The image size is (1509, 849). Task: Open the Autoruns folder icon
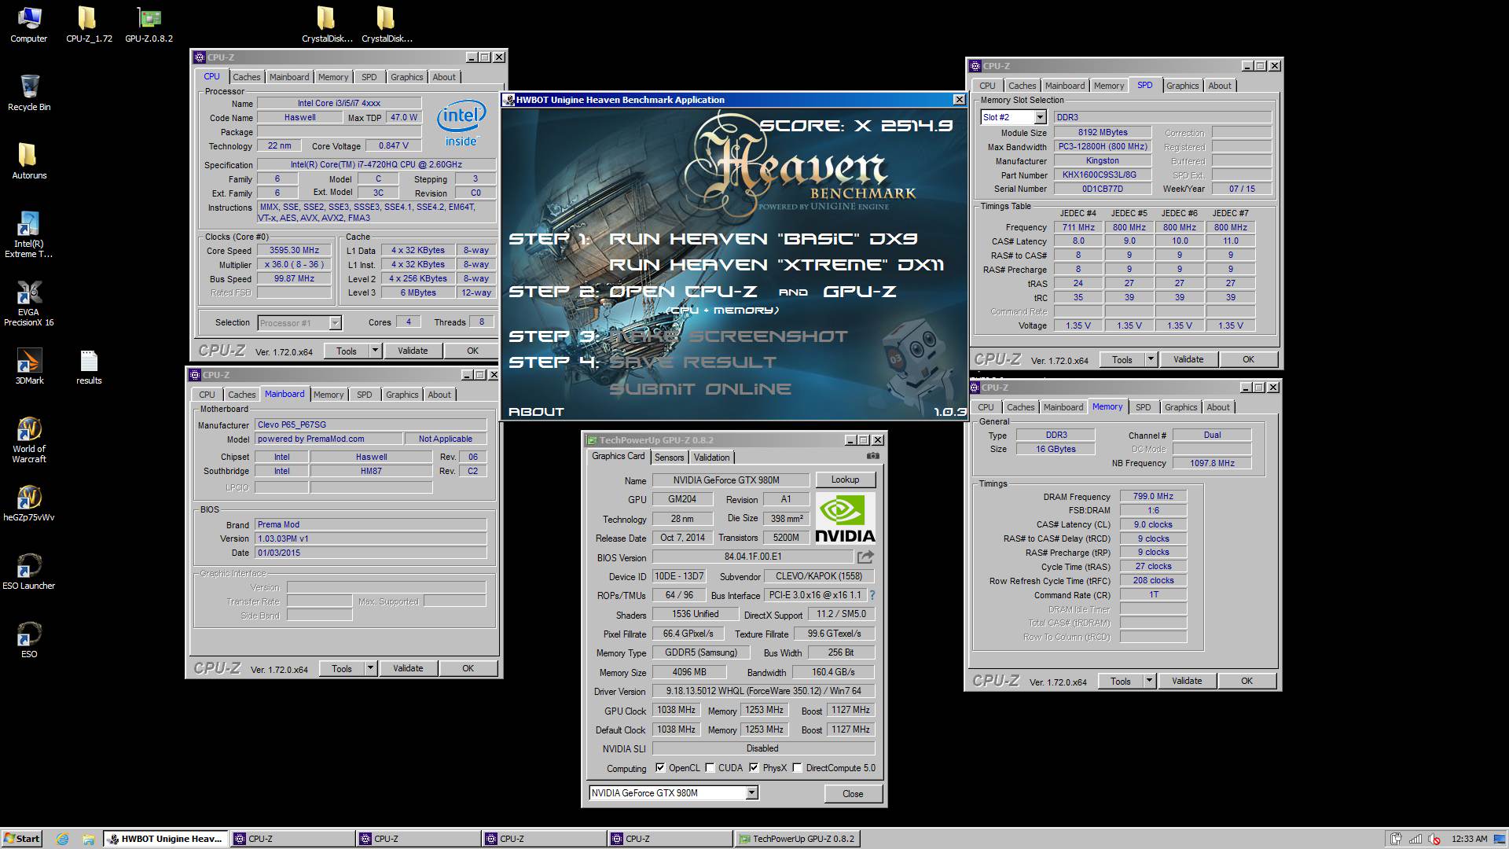[28, 161]
